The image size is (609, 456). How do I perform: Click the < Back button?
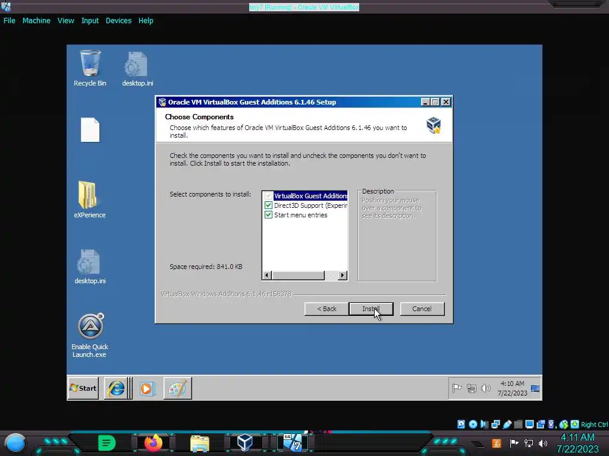(x=327, y=309)
